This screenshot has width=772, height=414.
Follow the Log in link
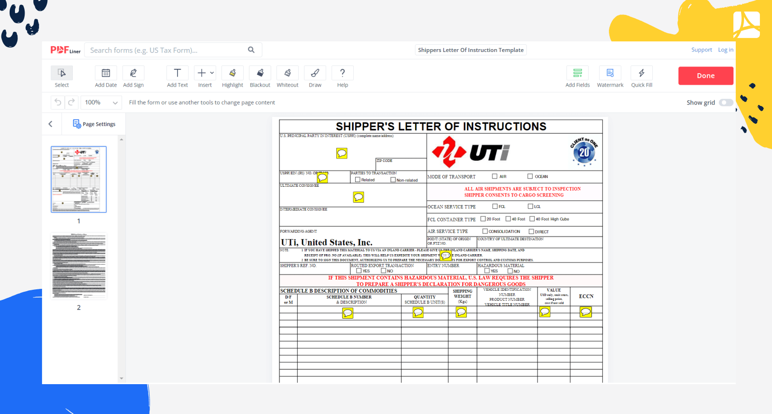[x=725, y=50]
